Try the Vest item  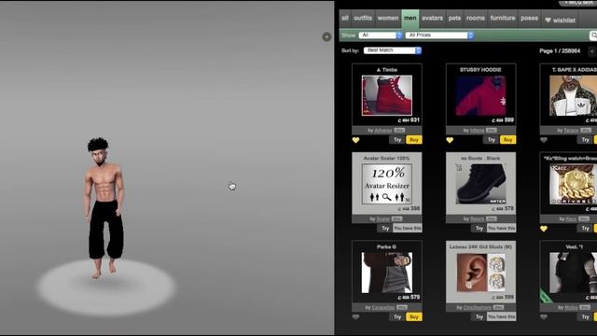[585, 316]
